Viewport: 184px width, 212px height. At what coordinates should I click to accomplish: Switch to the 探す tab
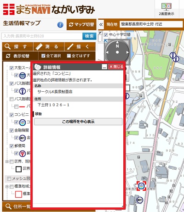click(x=17, y=47)
